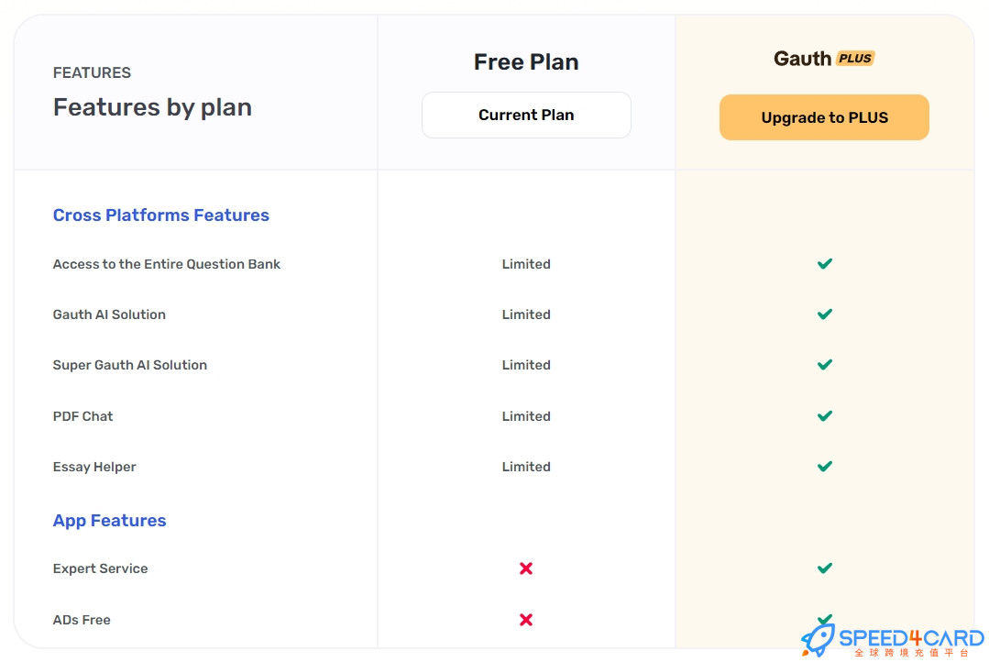The width and height of the screenshot is (989, 662).
Task: Select the Super Gauth AI Solution row label
Action: (x=130, y=365)
